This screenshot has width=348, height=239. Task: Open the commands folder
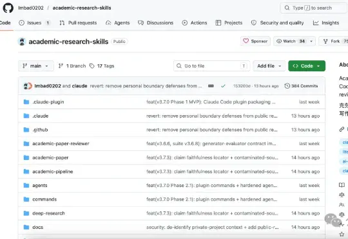44,199
